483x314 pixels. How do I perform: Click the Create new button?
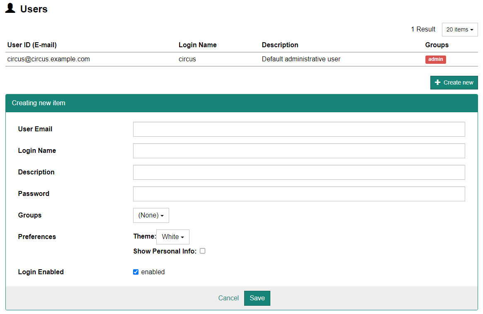[x=454, y=82]
